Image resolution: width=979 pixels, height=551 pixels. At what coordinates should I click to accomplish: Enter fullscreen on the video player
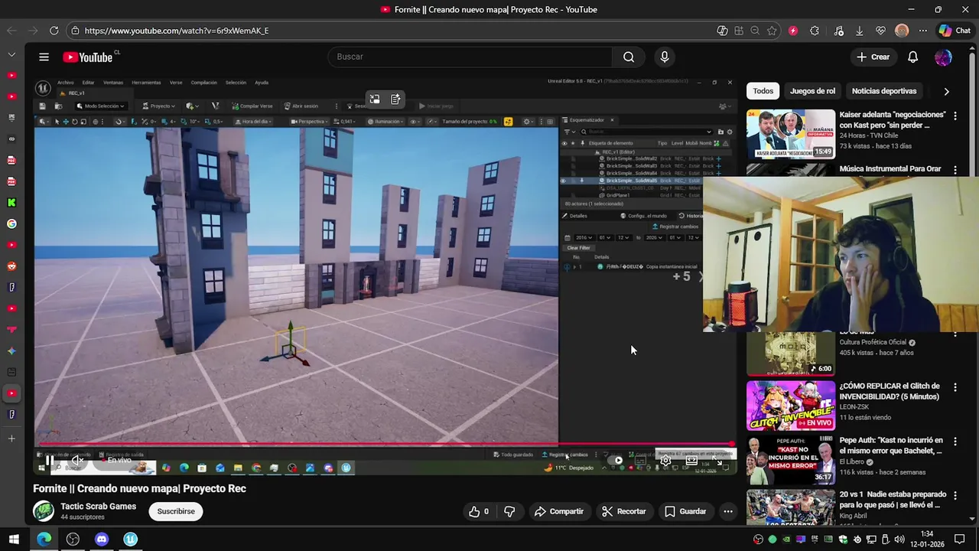click(717, 461)
